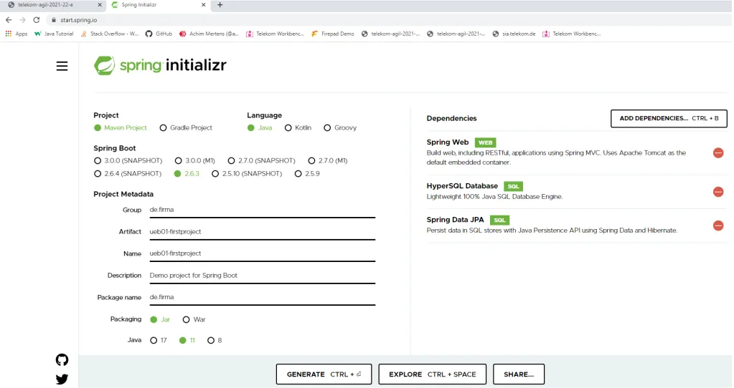Go back with the browser back arrow
This screenshot has height=388, width=734.
[x=9, y=20]
